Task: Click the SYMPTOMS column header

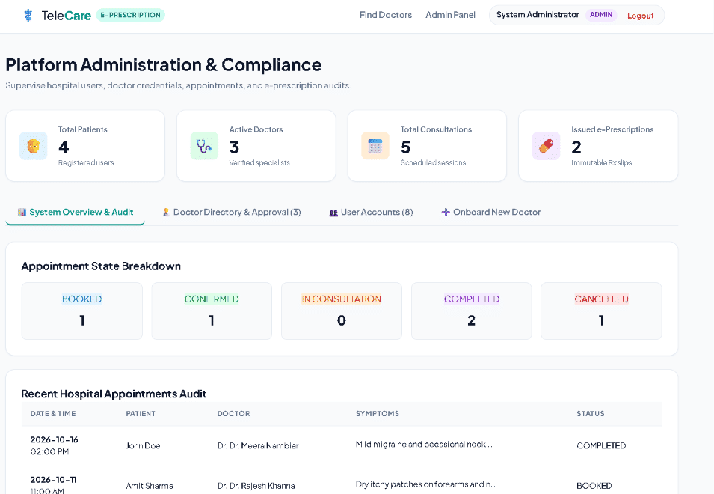Action: pos(378,413)
